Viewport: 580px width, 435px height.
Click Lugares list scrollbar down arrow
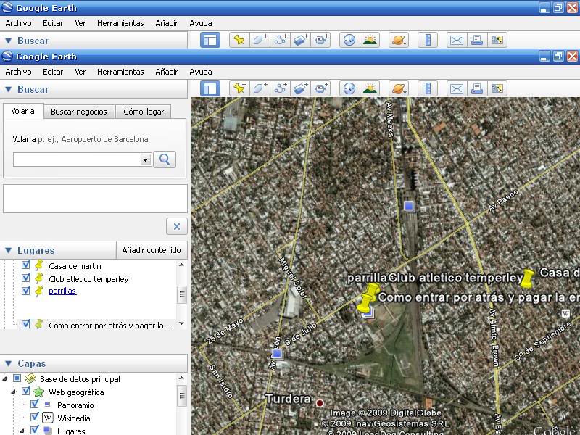coord(182,323)
